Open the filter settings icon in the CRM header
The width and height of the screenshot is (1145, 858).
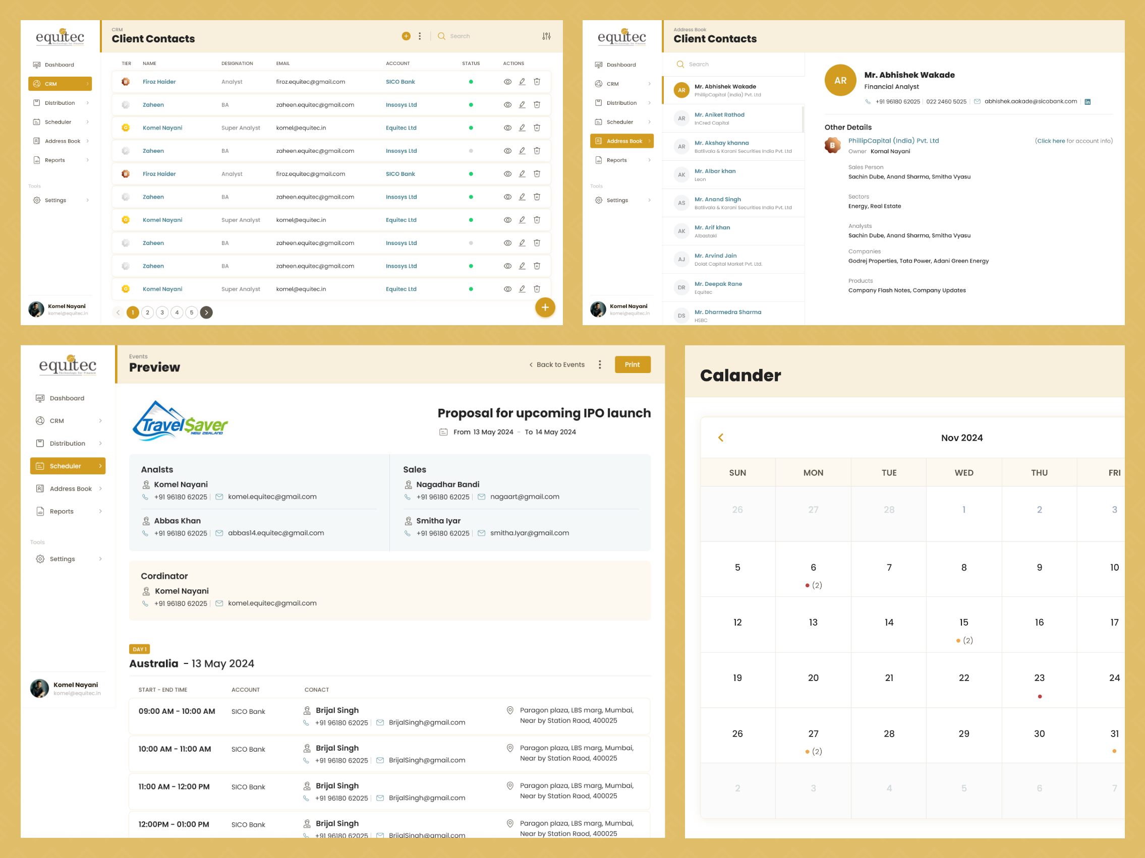click(547, 36)
